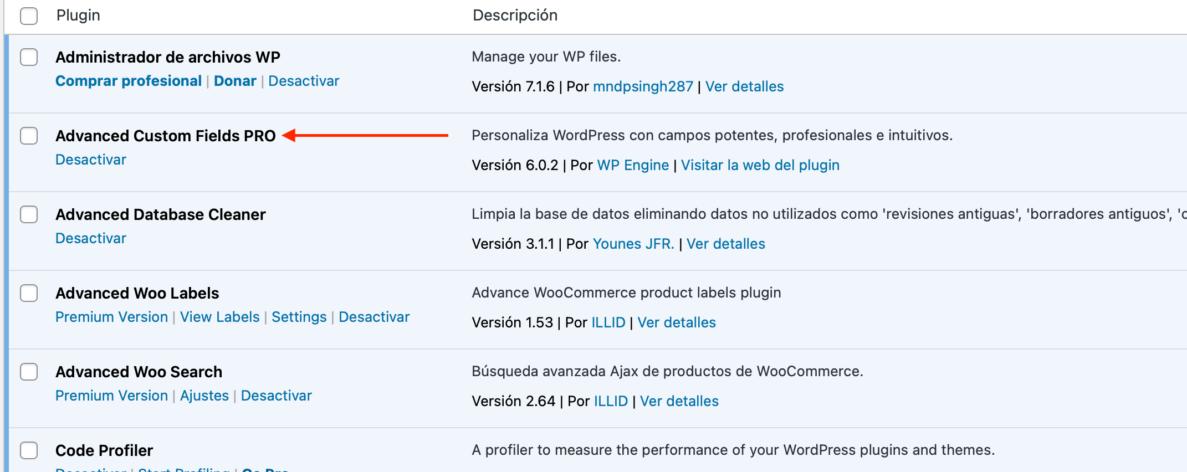Click the View Labels link
This screenshot has height=472, width=1187.
click(x=219, y=317)
